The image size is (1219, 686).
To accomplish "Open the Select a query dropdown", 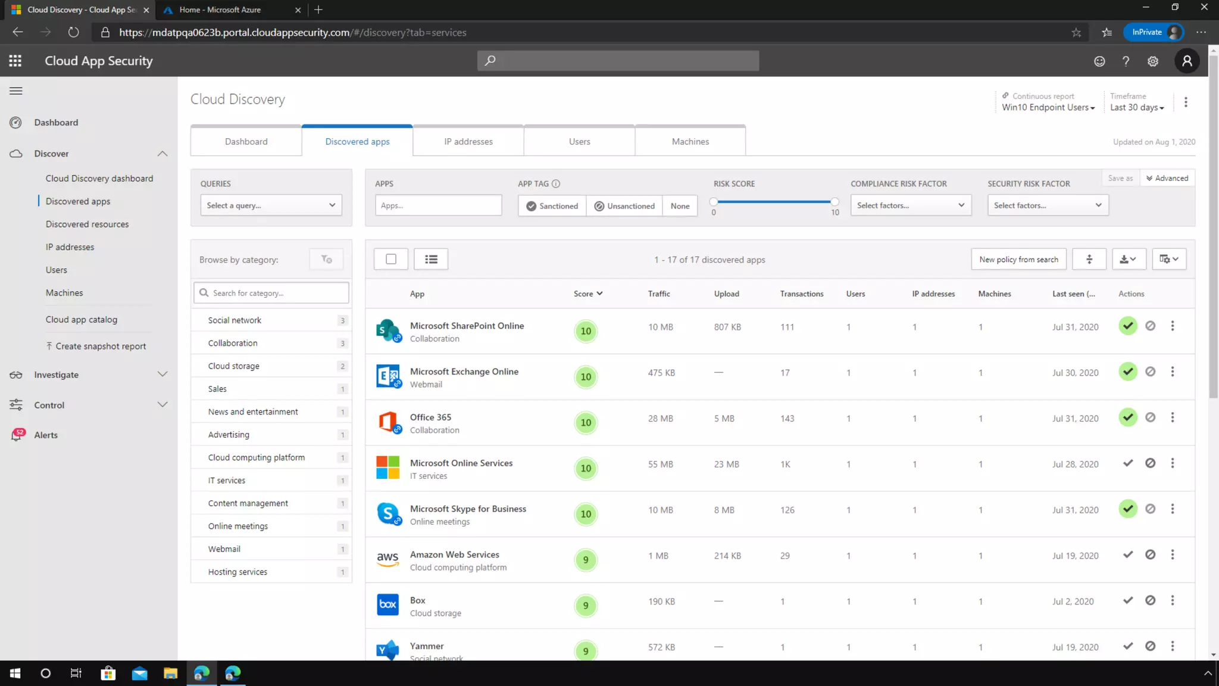I will (271, 205).
